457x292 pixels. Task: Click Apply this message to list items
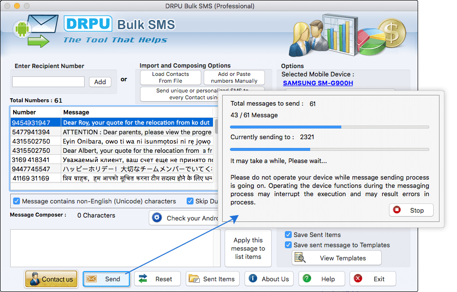pos(248,248)
